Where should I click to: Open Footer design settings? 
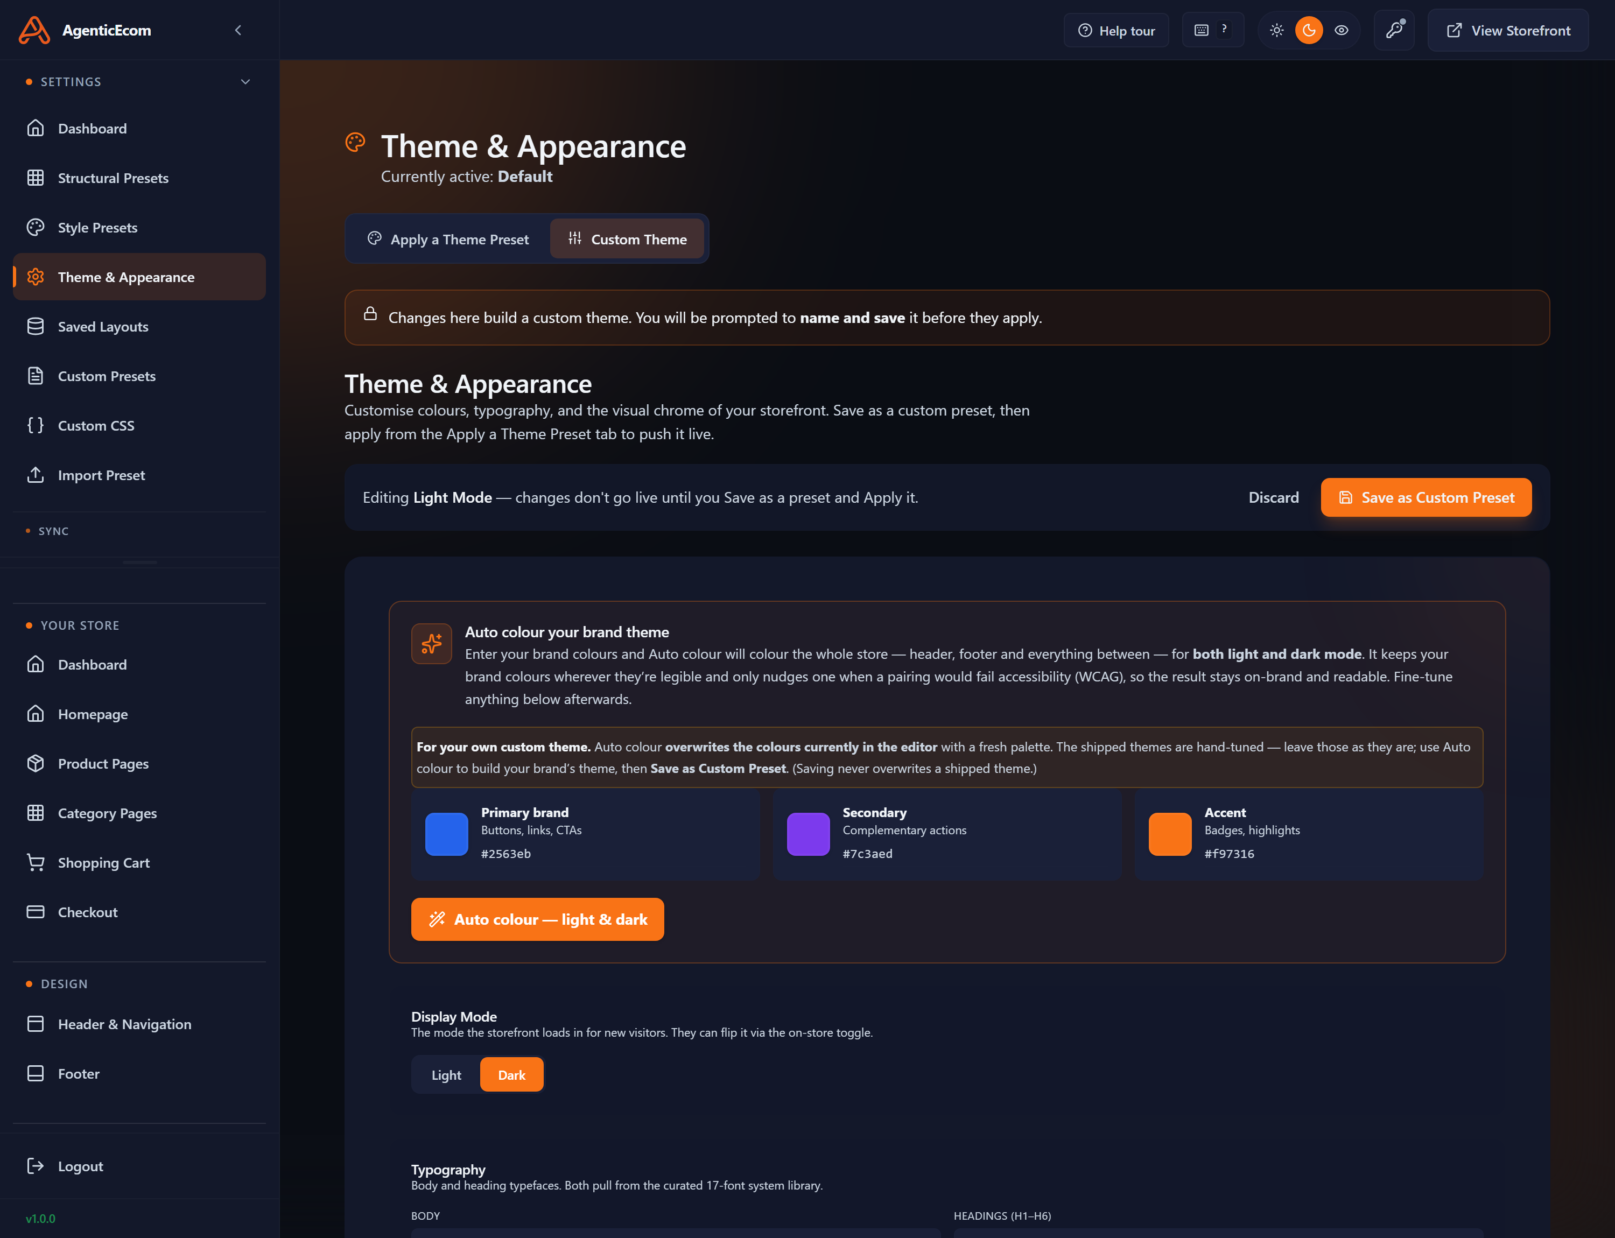[139, 1074]
